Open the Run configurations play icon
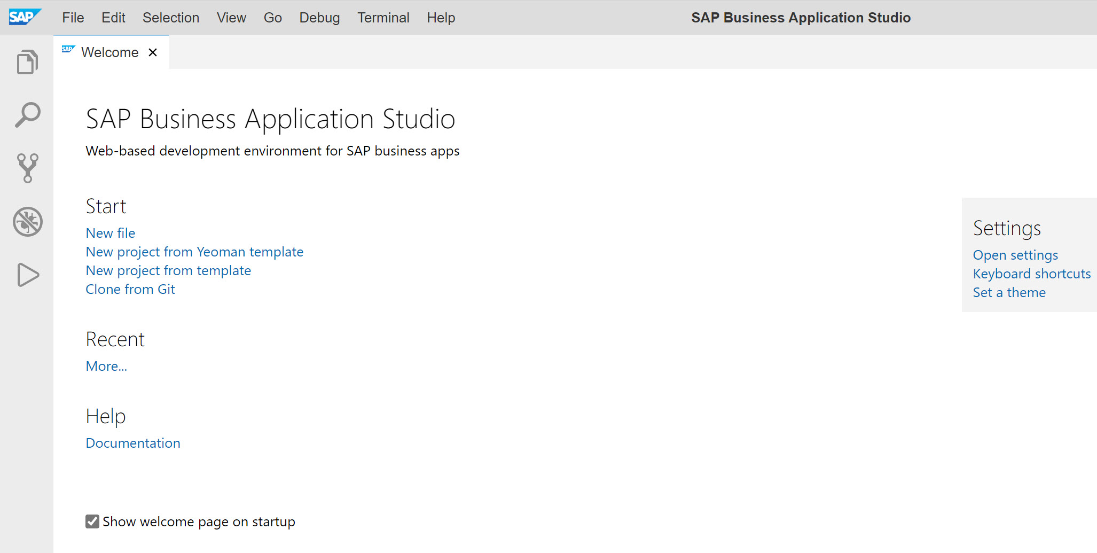Screen dimensions: 1097x553 pos(28,275)
